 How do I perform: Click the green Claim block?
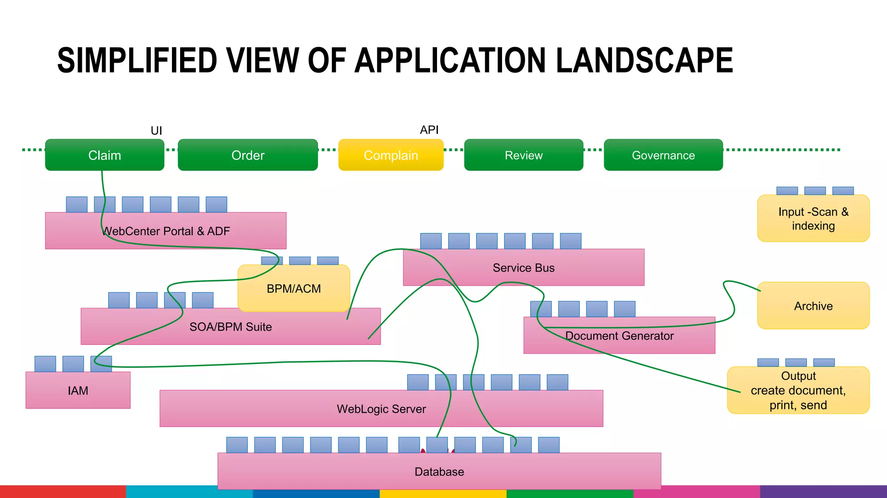[x=104, y=155]
